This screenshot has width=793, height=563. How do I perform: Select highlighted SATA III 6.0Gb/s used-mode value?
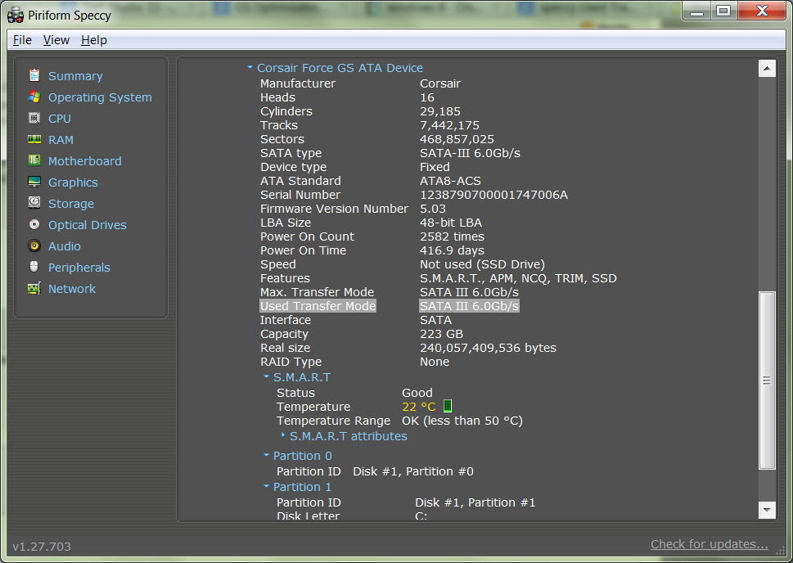click(469, 306)
